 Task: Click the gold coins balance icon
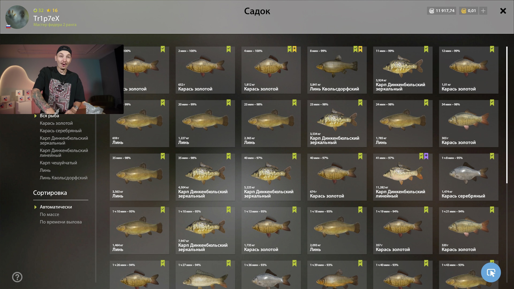pos(464,11)
